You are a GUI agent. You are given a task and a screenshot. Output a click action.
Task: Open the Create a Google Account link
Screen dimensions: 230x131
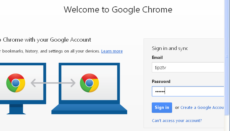pyautogui.click(x=202, y=108)
